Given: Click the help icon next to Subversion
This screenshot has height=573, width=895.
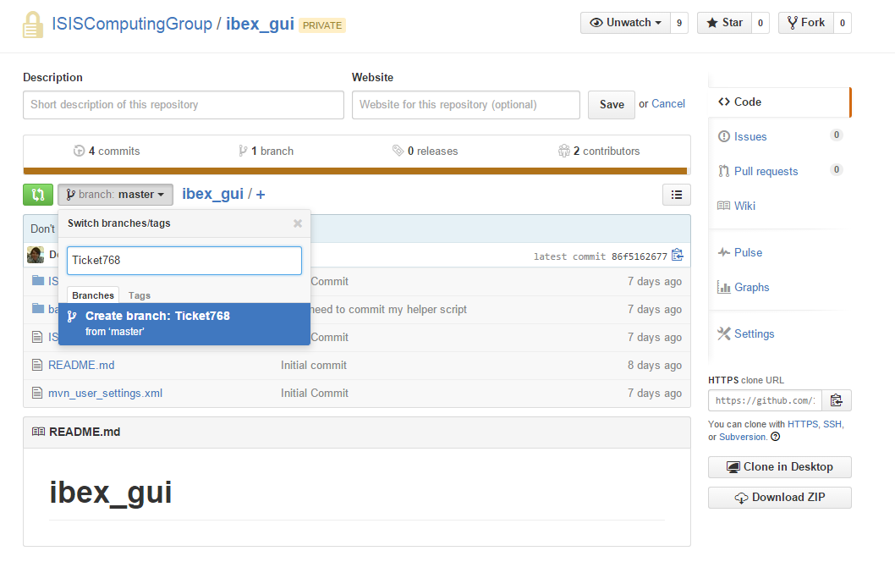Looking at the screenshot, I should [x=775, y=437].
